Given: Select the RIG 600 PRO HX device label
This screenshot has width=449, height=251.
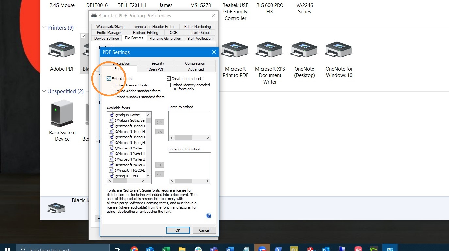Looking at the screenshot, I should pos(270,8).
